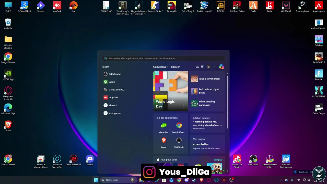Expand the hidden system tray icons chevron
This screenshot has width=327, height=184.
coord(281,180)
